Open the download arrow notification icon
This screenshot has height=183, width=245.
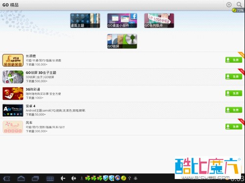tap(82, 179)
